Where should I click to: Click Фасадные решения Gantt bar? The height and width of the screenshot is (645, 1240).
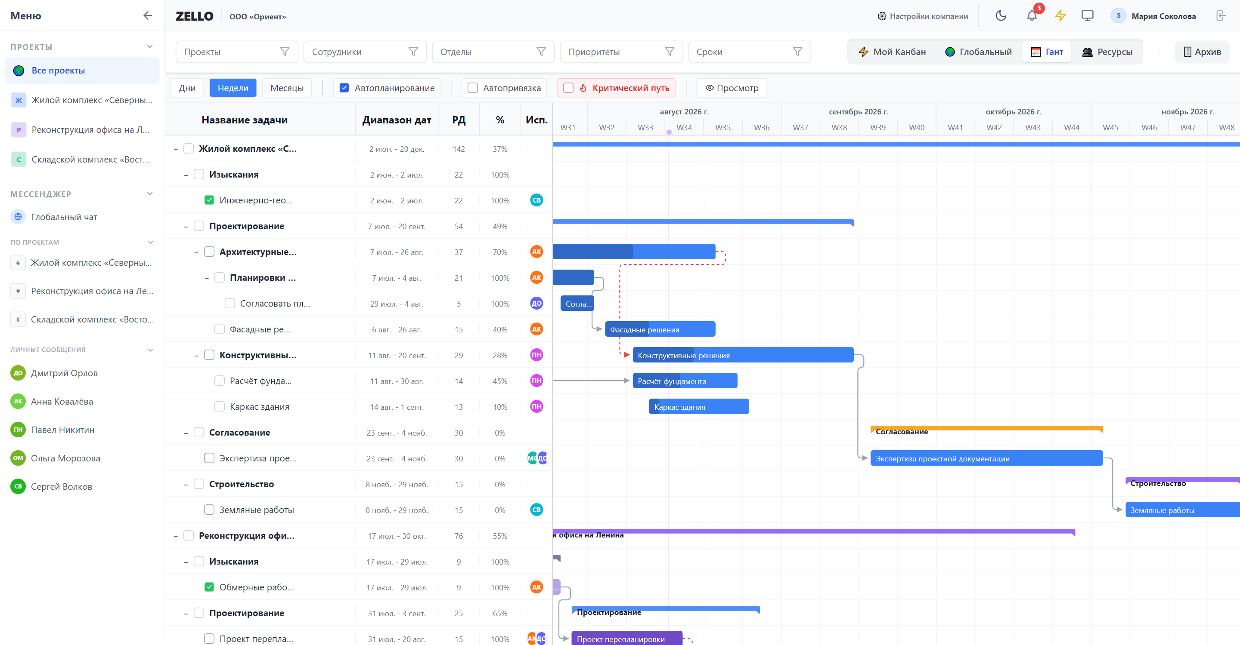tap(660, 329)
